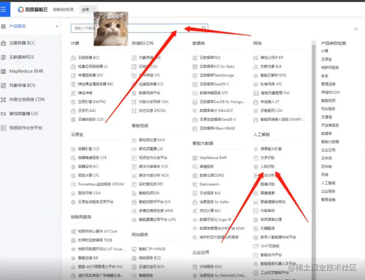Select MapReduce BMR sidebar icon

[3, 71]
